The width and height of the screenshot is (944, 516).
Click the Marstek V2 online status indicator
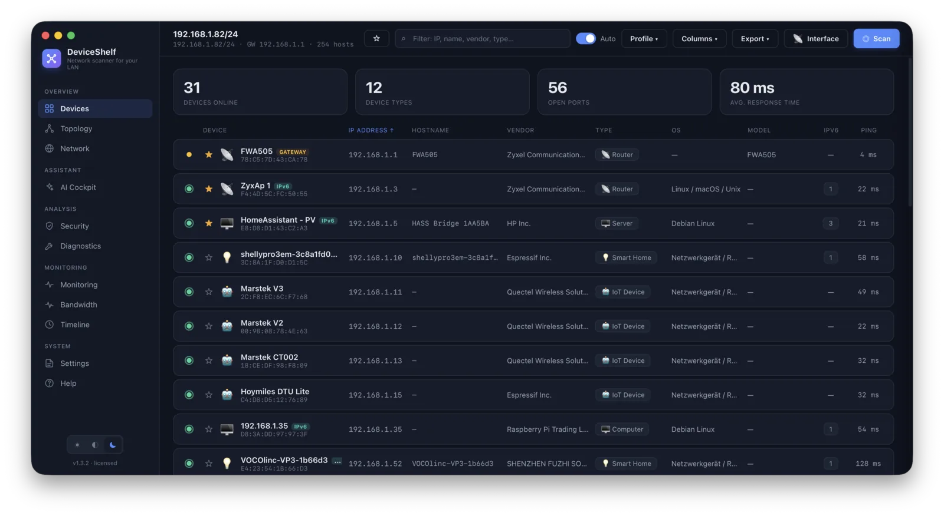(x=189, y=326)
